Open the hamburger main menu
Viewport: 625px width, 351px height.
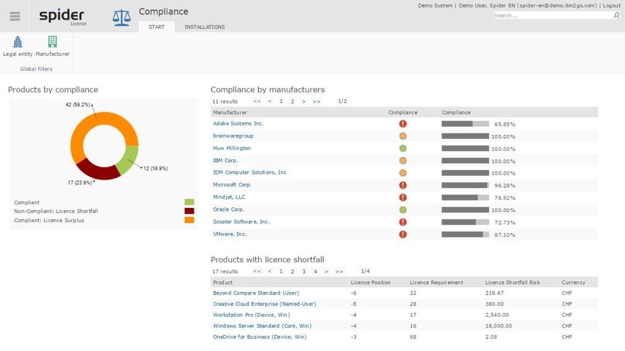tap(15, 16)
